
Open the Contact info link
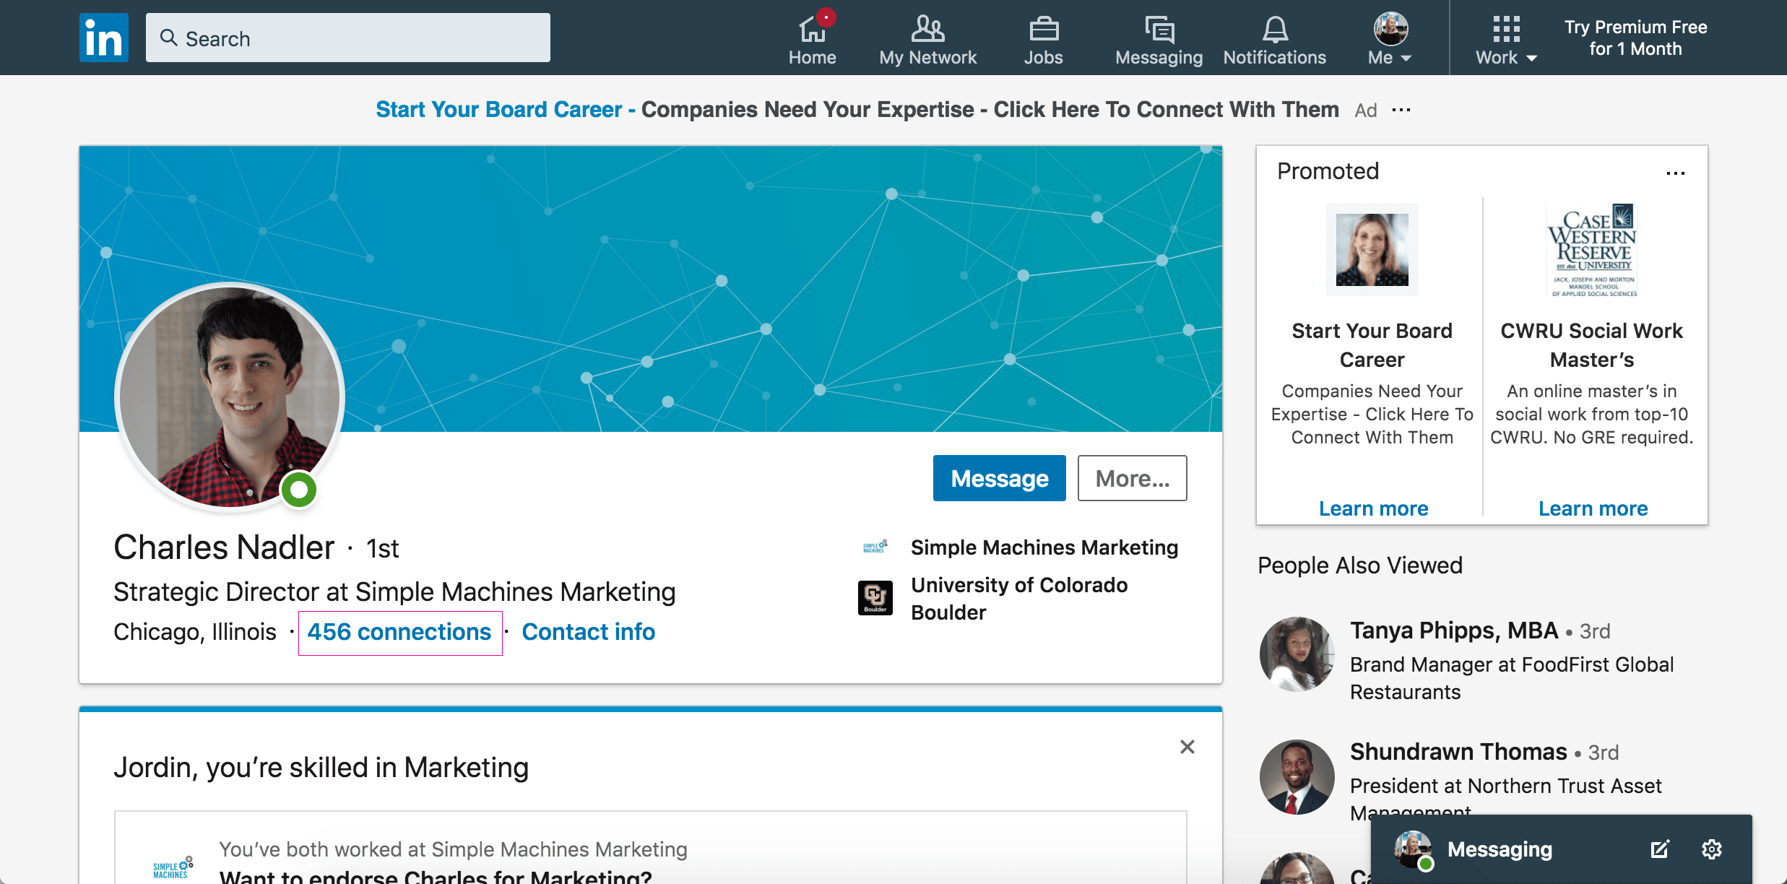(589, 632)
